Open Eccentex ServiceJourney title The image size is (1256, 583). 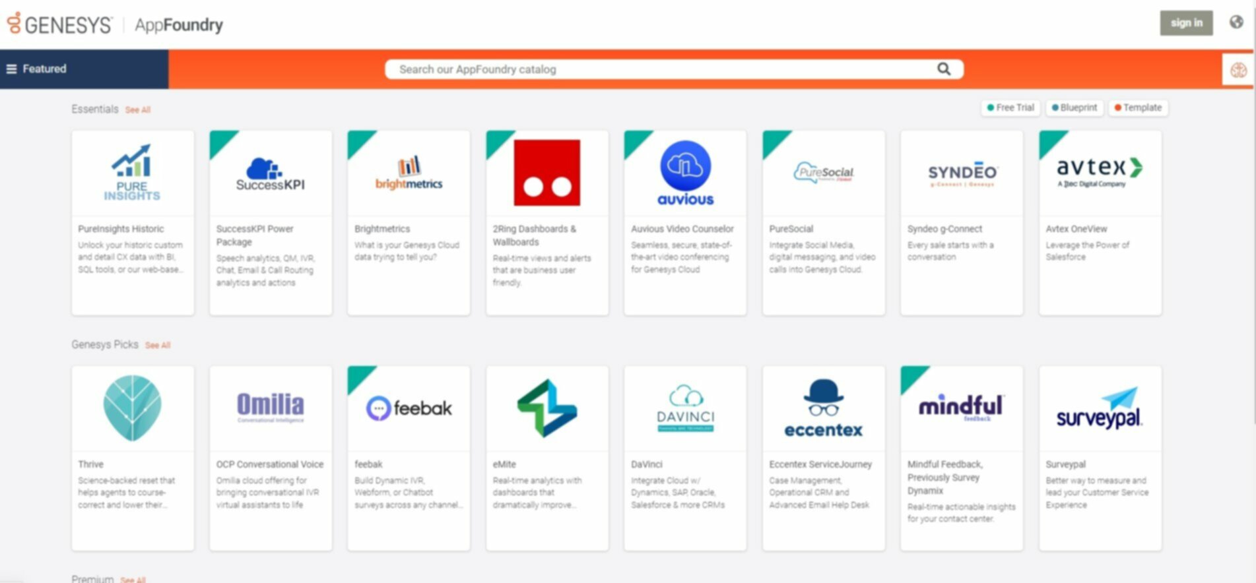point(820,464)
